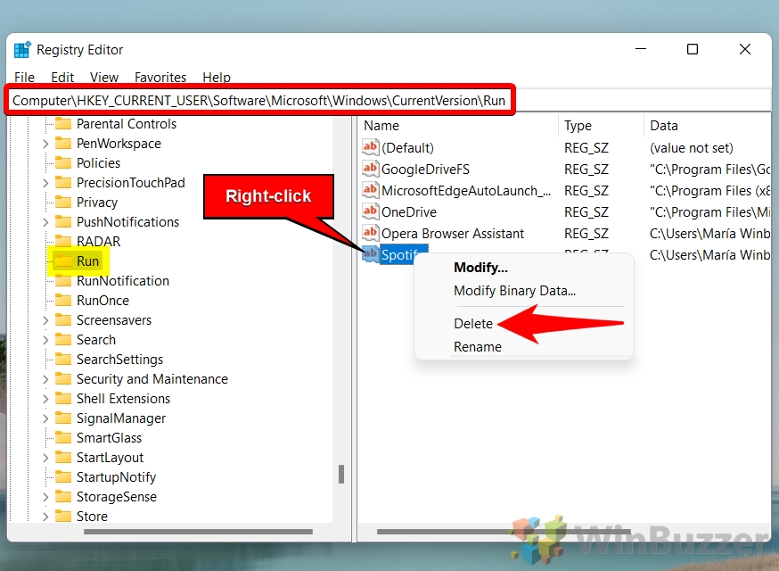
Task: Click the registry path address bar
Action: (391, 101)
